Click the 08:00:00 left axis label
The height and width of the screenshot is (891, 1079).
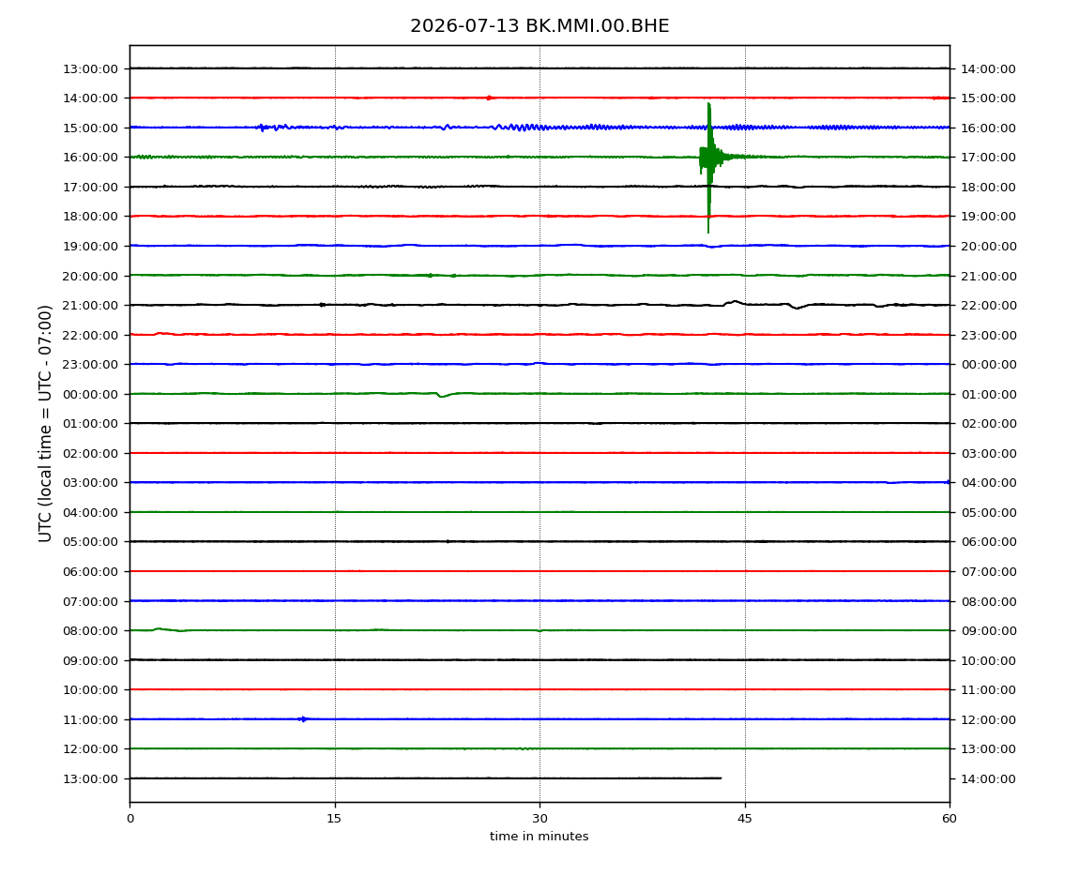point(90,631)
